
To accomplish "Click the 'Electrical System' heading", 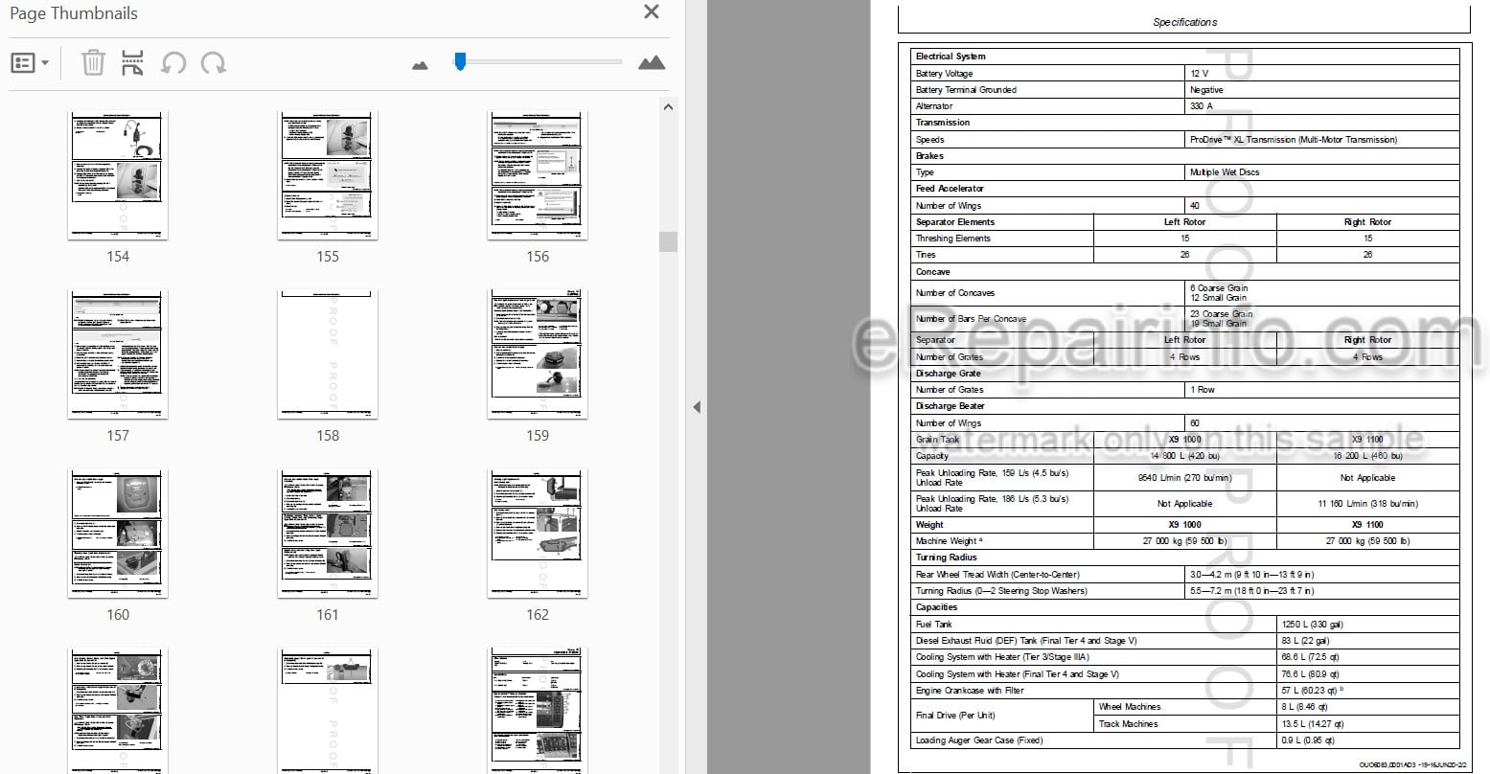I will (x=951, y=57).
